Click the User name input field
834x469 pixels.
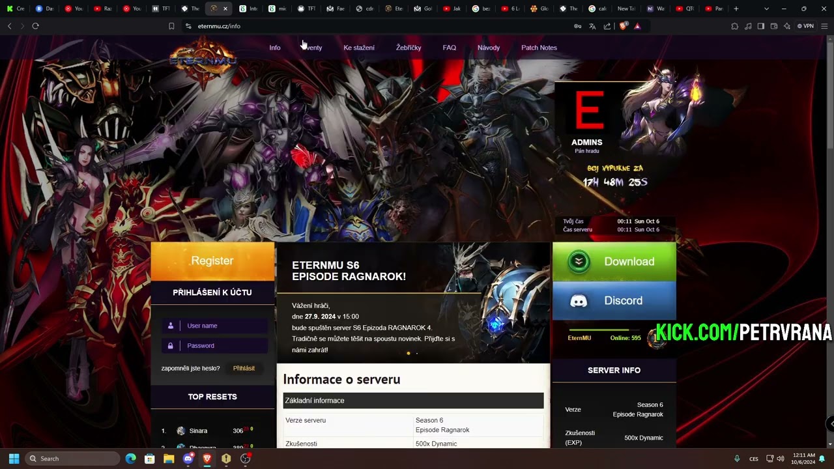pos(215,326)
